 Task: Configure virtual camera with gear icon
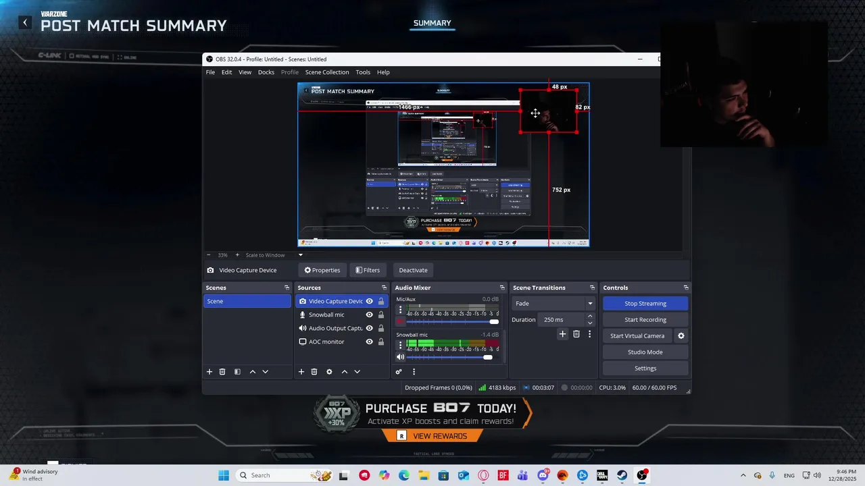[681, 336]
